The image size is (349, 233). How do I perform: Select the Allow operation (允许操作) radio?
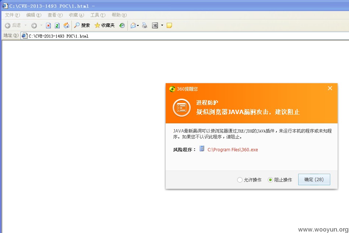(240, 180)
